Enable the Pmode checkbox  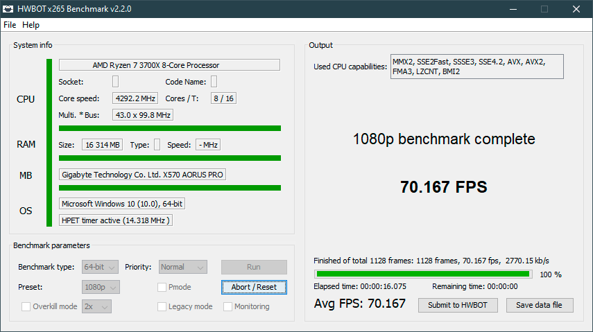coord(162,288)
